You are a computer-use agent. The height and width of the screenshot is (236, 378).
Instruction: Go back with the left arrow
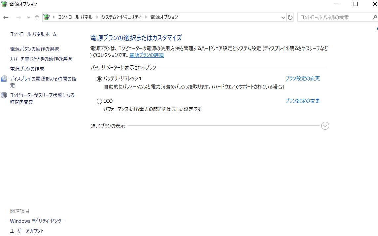(6, 17)
